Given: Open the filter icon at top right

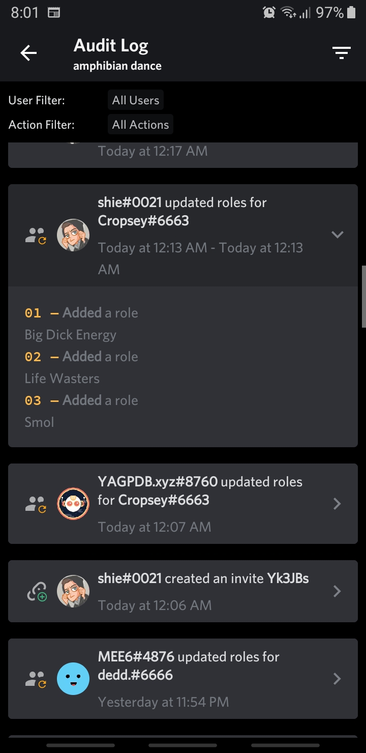Looking at the screenshot, I should pyautogui.click(x=341, y=53).
